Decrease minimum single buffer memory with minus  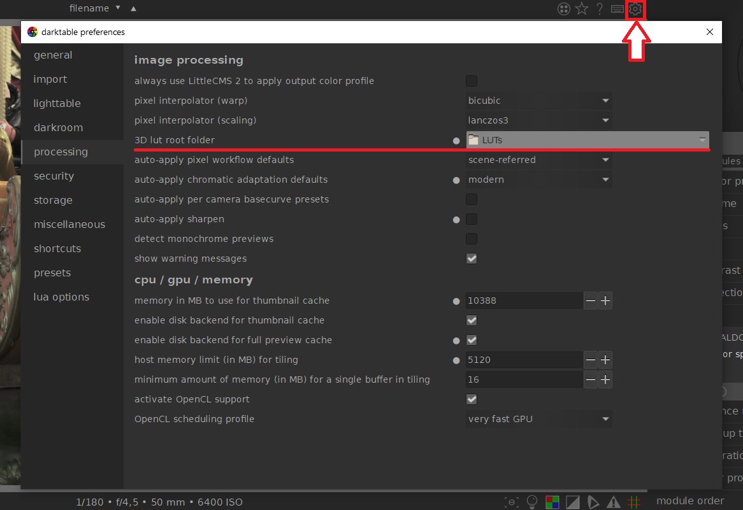click(x=591, y=379)
